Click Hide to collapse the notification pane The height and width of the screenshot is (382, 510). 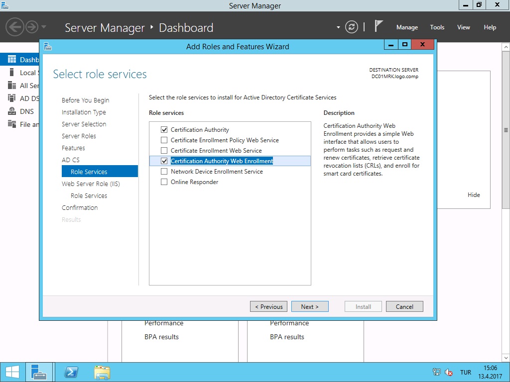click(x=474, y=195)
